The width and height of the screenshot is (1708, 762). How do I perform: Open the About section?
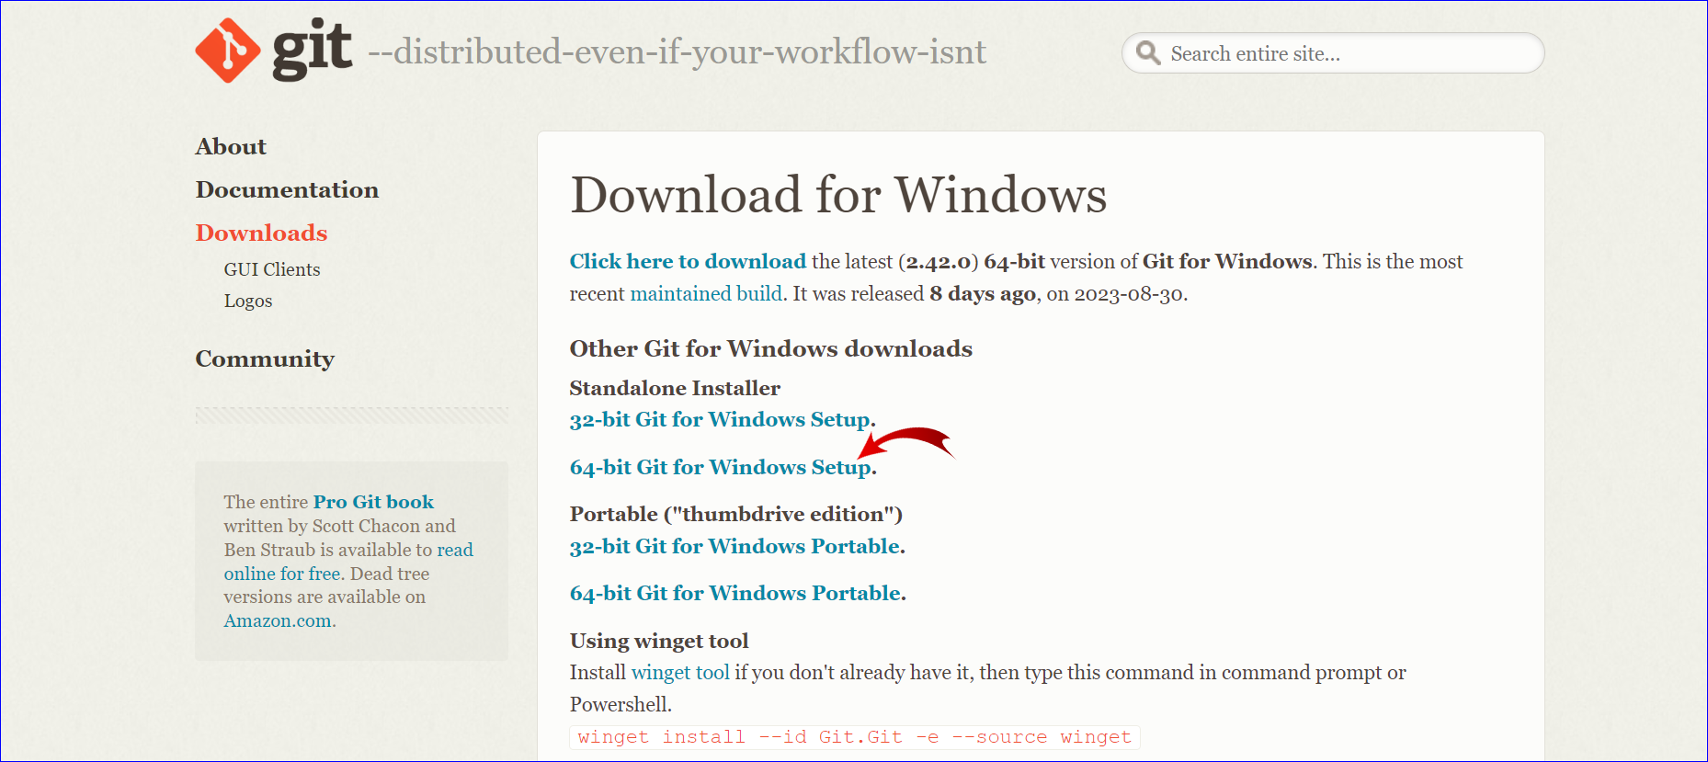(x=231, y=147)
